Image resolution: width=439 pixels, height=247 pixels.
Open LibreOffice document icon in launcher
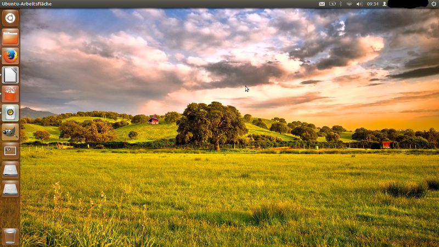(x=10, y=75)
